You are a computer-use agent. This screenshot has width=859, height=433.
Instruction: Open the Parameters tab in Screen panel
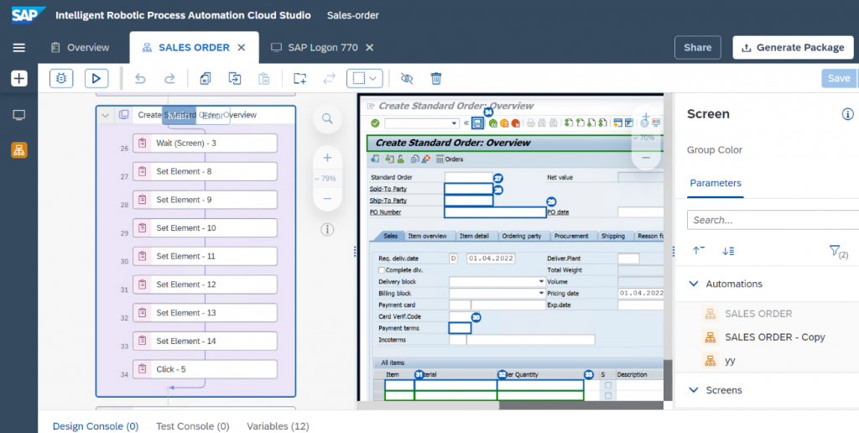[x=715, y=183]
